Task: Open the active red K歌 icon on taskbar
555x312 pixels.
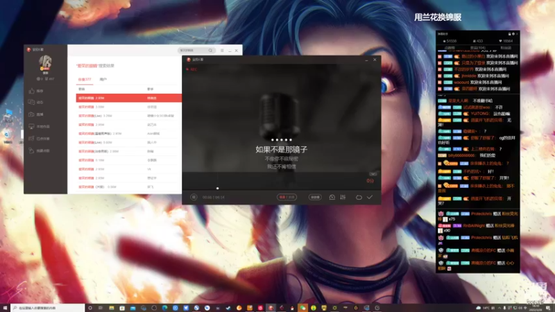Action: pyautogui.click(x=271, y=308)
